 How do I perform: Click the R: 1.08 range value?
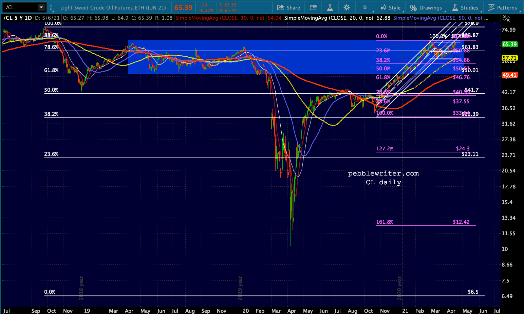point(164,18)
